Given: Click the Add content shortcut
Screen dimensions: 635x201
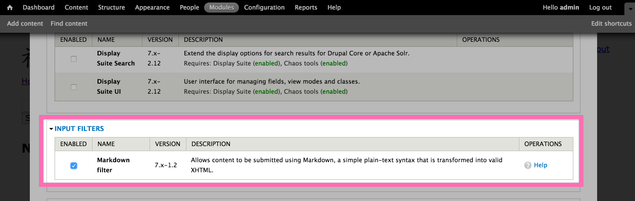Looking at the screenshot, I should point(25,24).
